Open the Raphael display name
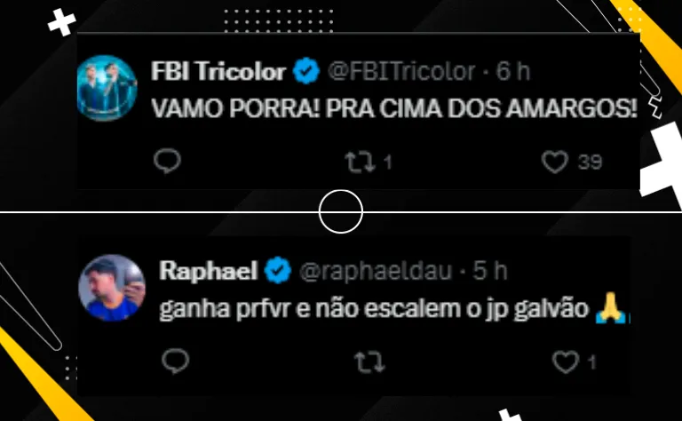682x421 pixels. (x=209, y=271)
